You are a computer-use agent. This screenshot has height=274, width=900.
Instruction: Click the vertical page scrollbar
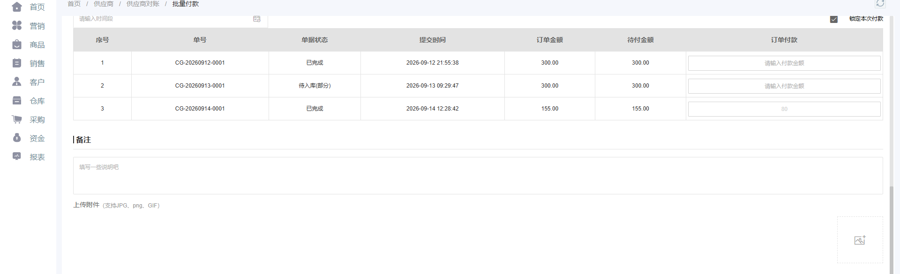892,230
